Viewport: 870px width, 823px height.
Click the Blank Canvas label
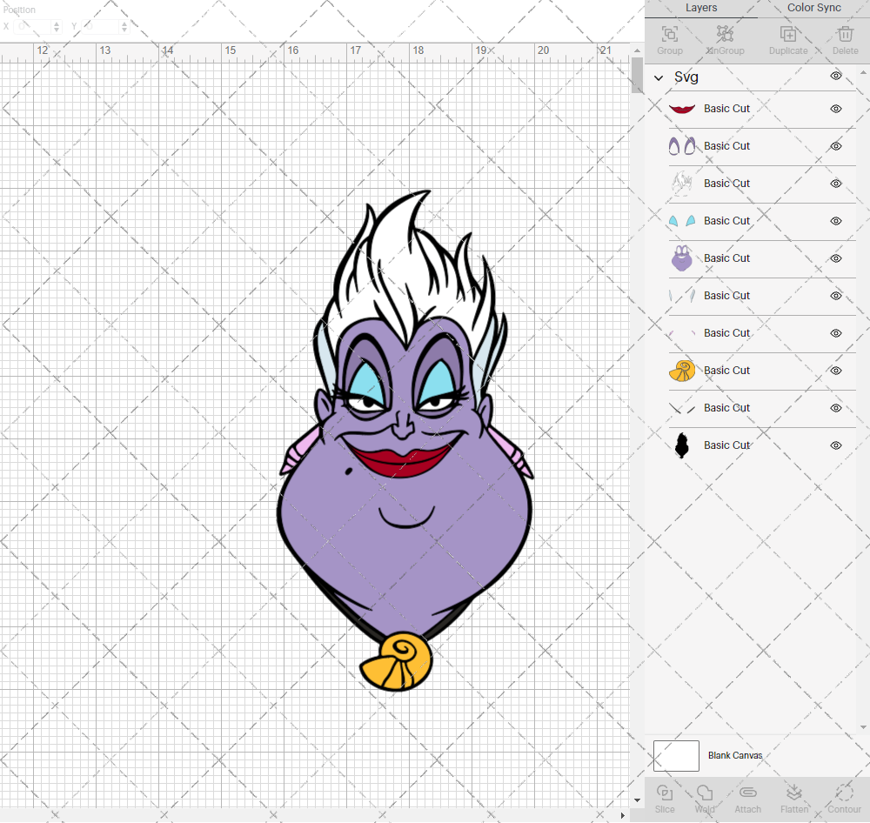tap(734, 755)
